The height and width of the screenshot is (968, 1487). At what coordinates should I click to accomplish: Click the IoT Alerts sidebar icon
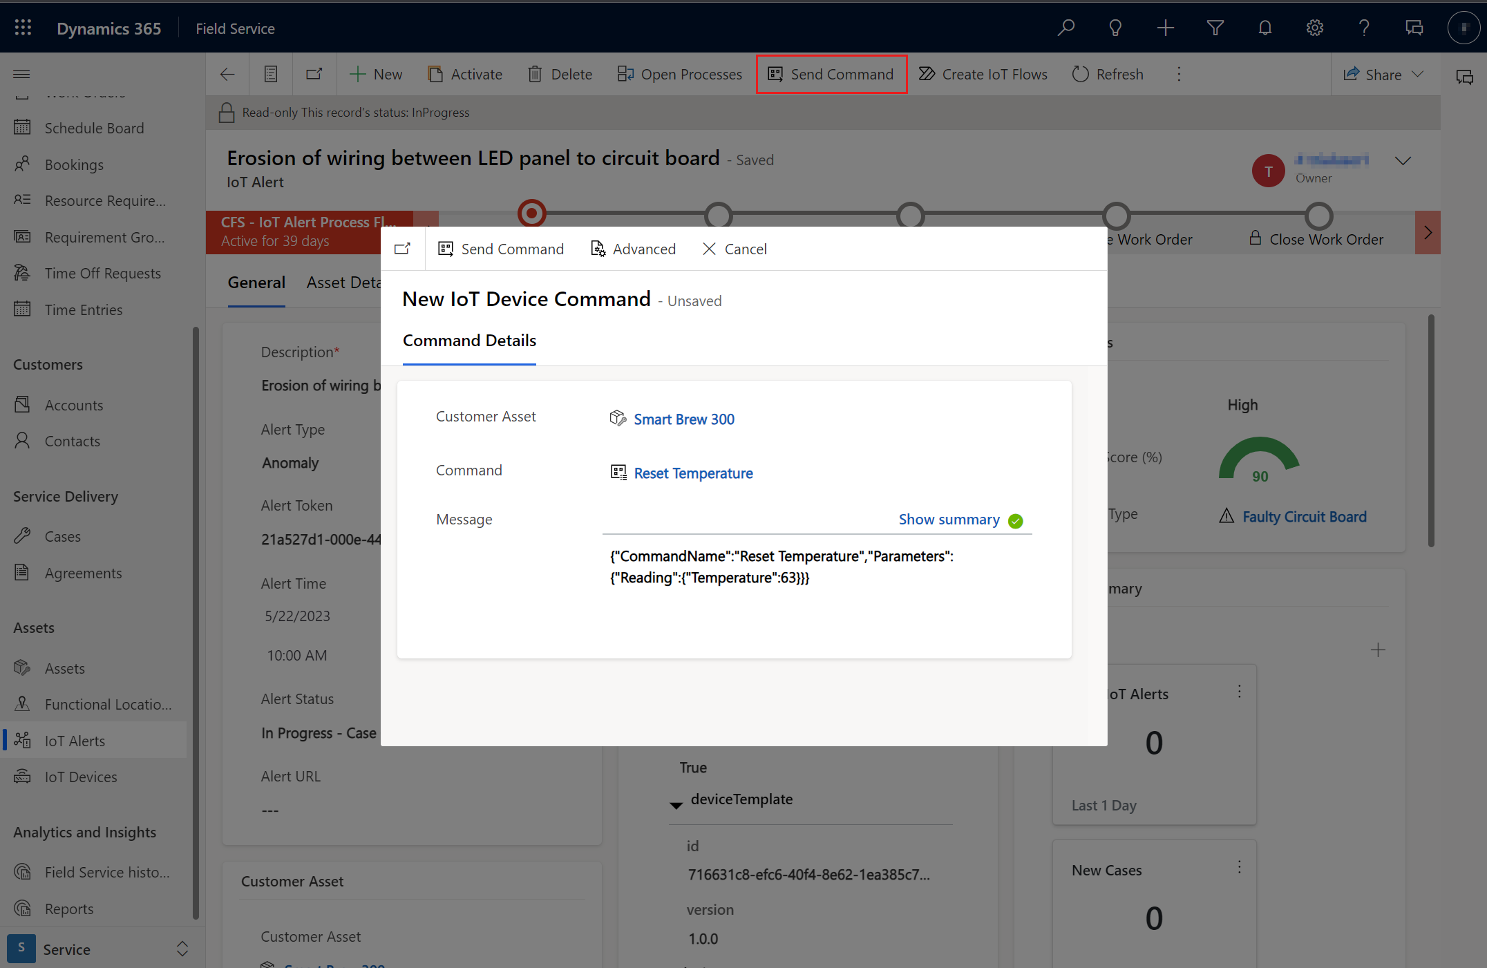click(x=21, y=741)
